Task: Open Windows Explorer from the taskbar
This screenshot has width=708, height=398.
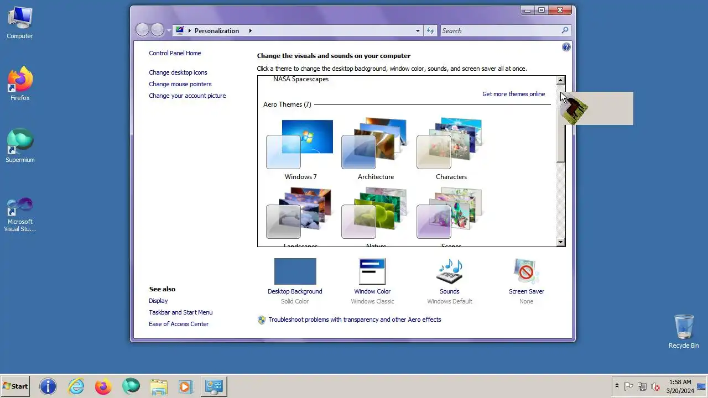Action: tap(158, 386)
